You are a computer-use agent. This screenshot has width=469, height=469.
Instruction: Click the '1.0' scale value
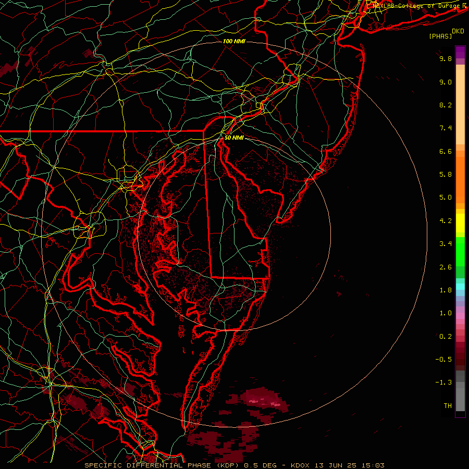tap(446, 313)
